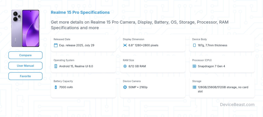Image resolution: width=263 pixels, height=117 pixels.
Task: Click the processor CPU icon
Action: pos(194,66)
